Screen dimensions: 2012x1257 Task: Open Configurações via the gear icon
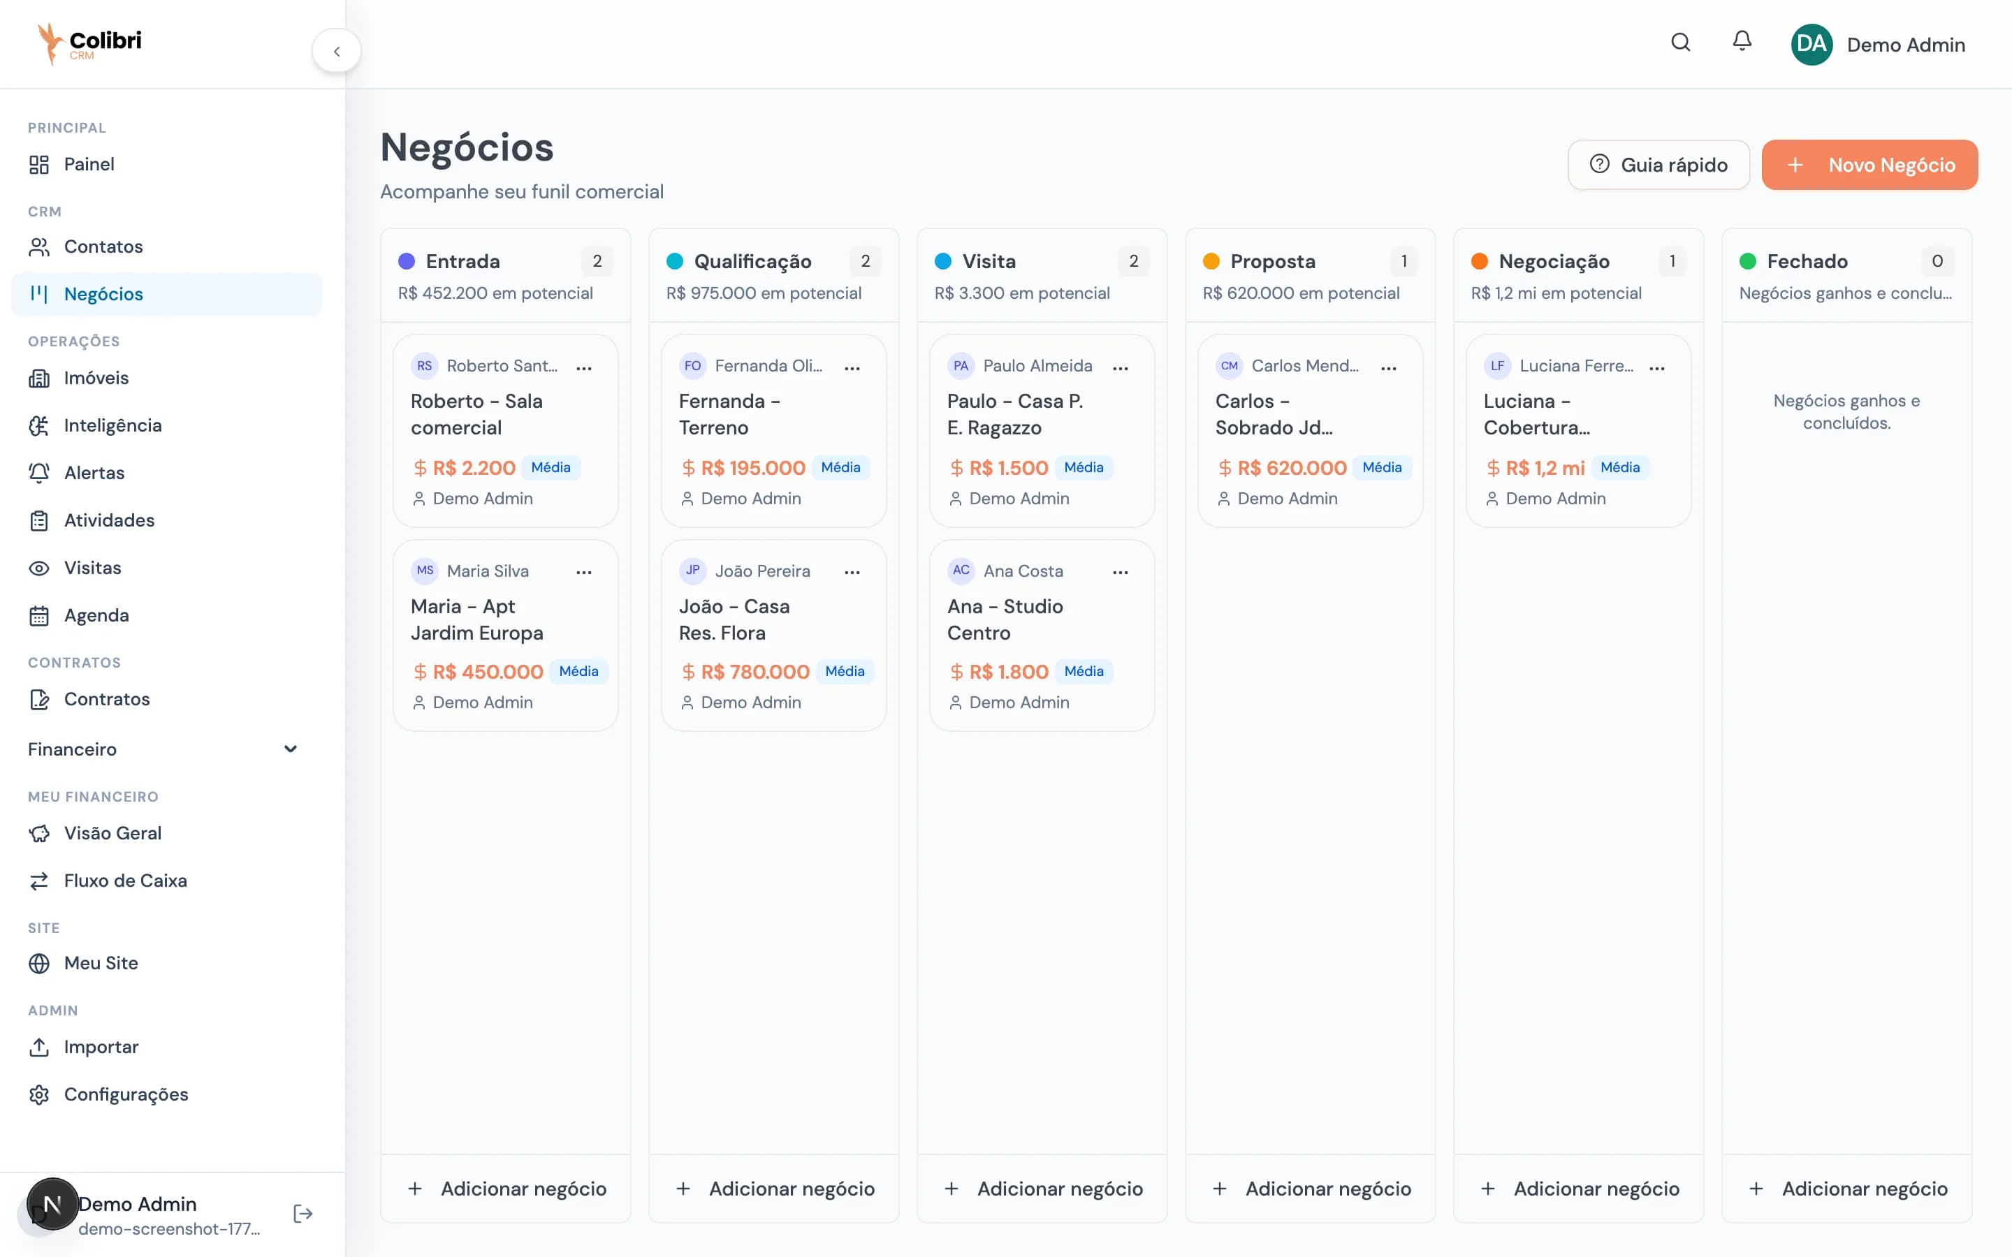40,1094
